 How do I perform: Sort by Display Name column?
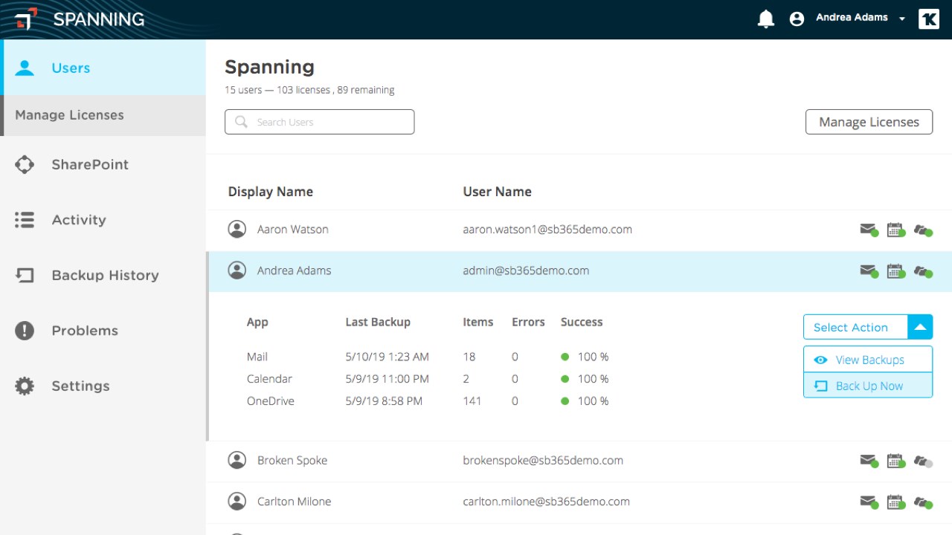coord(270,192)
